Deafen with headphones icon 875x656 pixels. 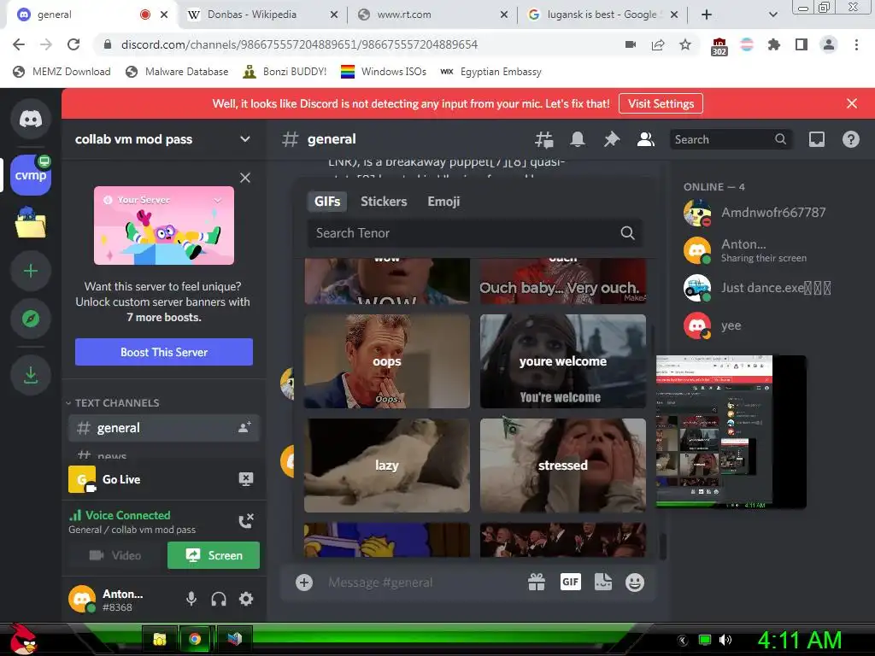coord(219,599)
